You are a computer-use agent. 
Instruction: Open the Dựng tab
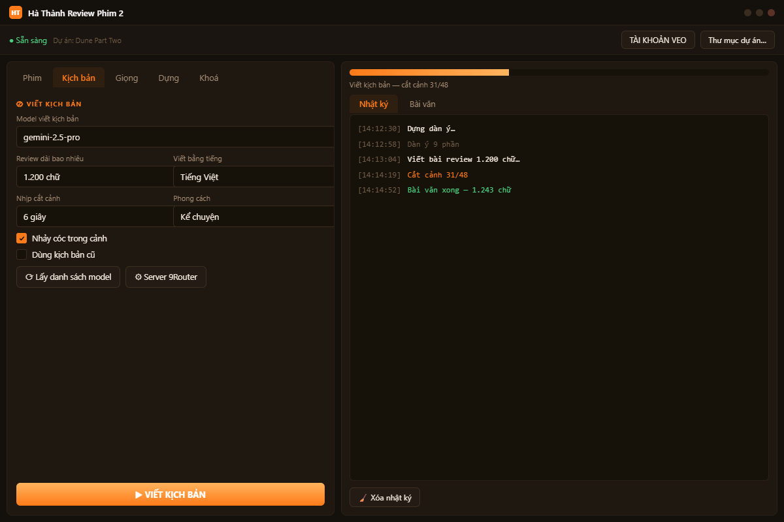point(169,78)
